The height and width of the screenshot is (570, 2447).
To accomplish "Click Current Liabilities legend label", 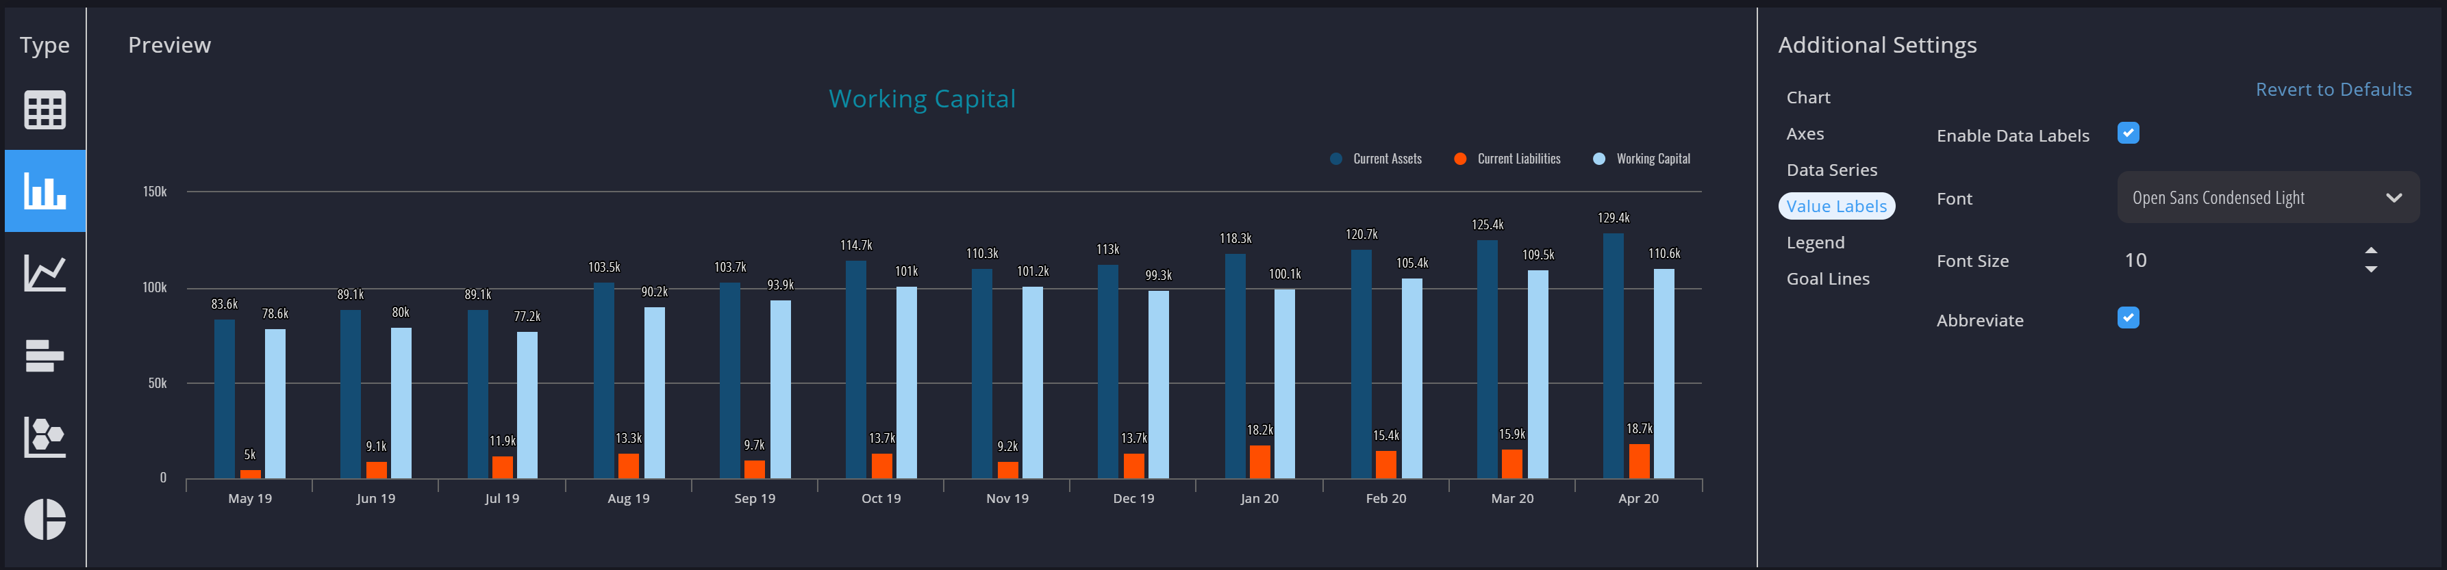I will tap(1518, 158).
